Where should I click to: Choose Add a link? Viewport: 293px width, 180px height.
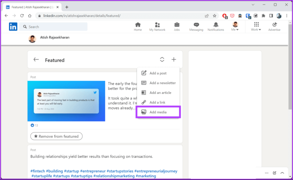158,102
